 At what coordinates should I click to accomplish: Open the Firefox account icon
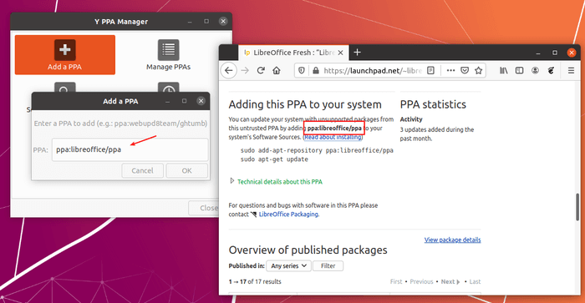[535, 70]
